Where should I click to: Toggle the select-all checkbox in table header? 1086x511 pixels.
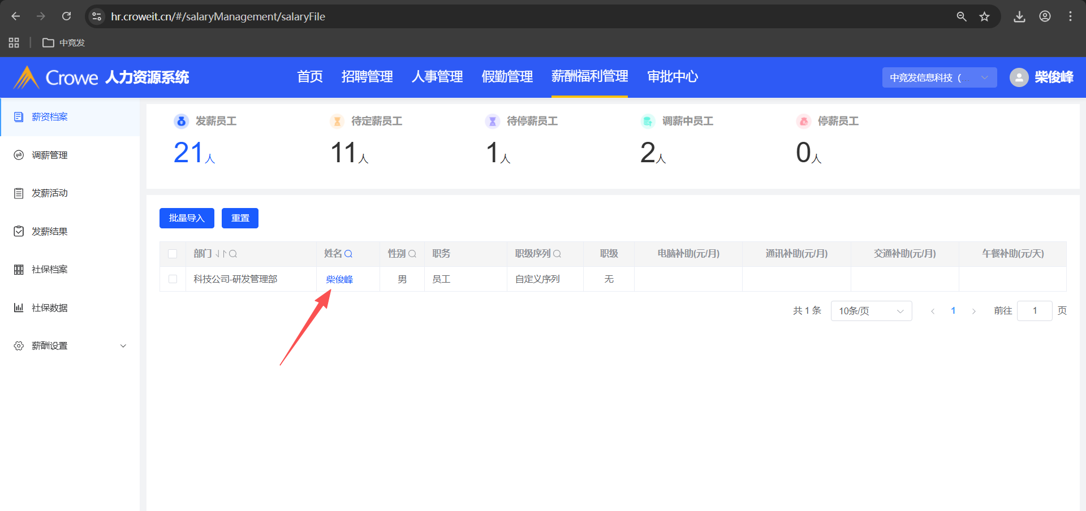(173, 254)
